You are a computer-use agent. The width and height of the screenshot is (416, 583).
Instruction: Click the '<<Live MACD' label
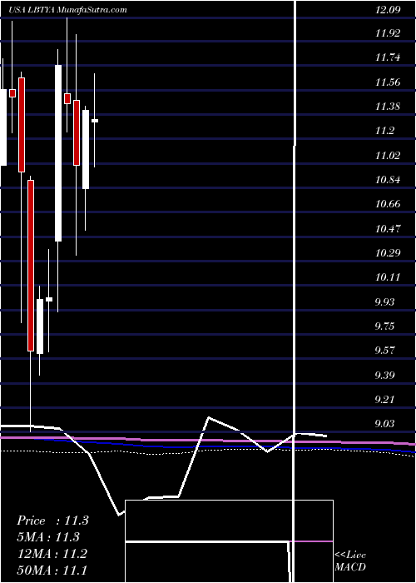click(x=350, y=561)
